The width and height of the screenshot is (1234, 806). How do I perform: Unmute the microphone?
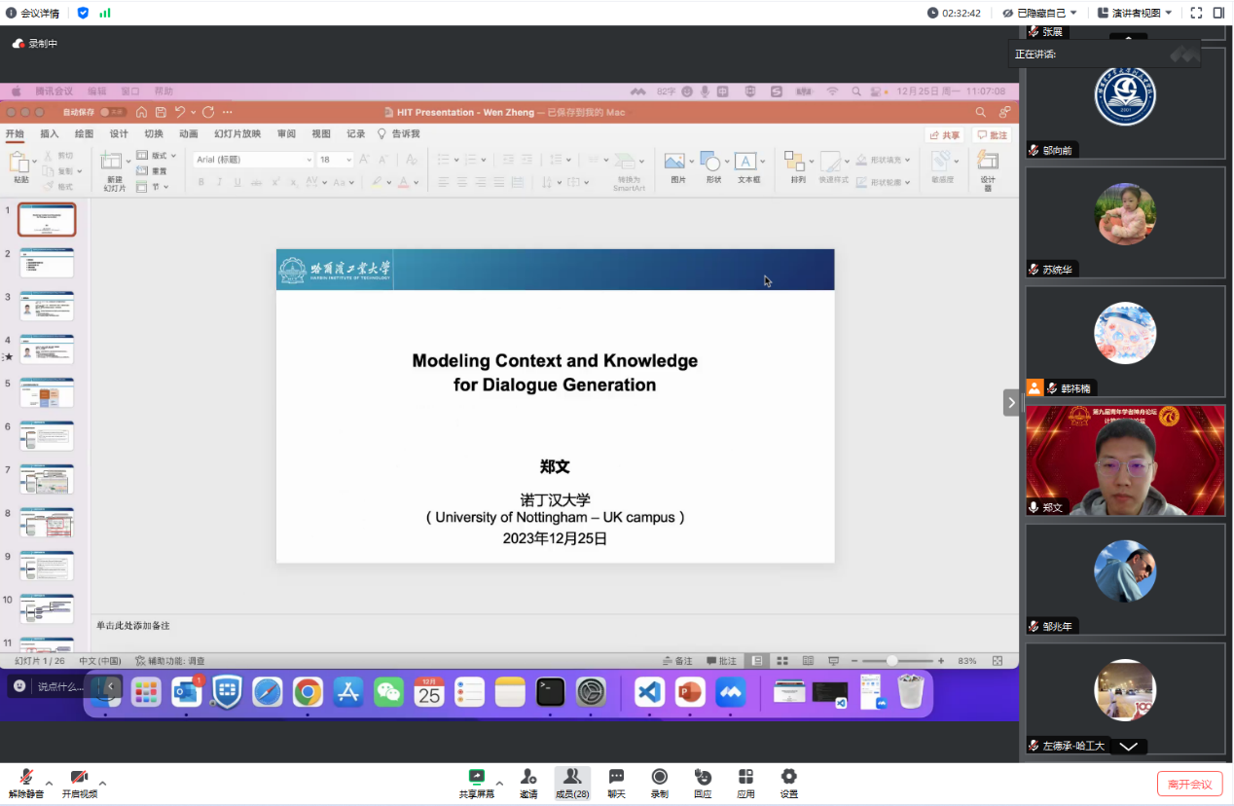(x=25, y=778)
